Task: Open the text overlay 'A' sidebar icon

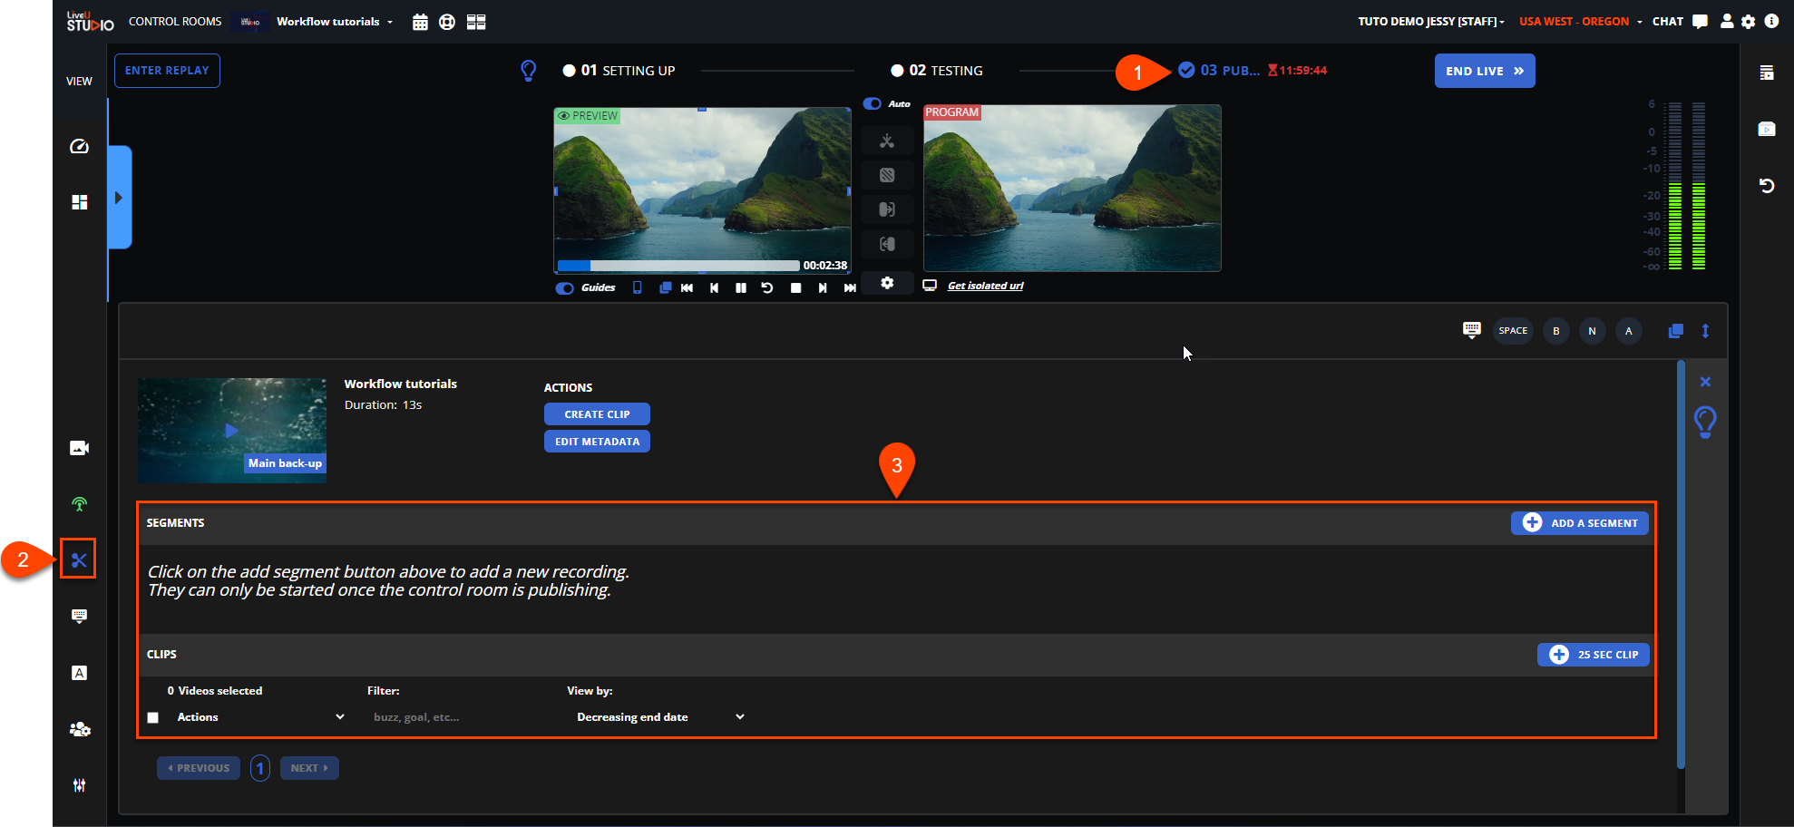Action: pos(80,673)
